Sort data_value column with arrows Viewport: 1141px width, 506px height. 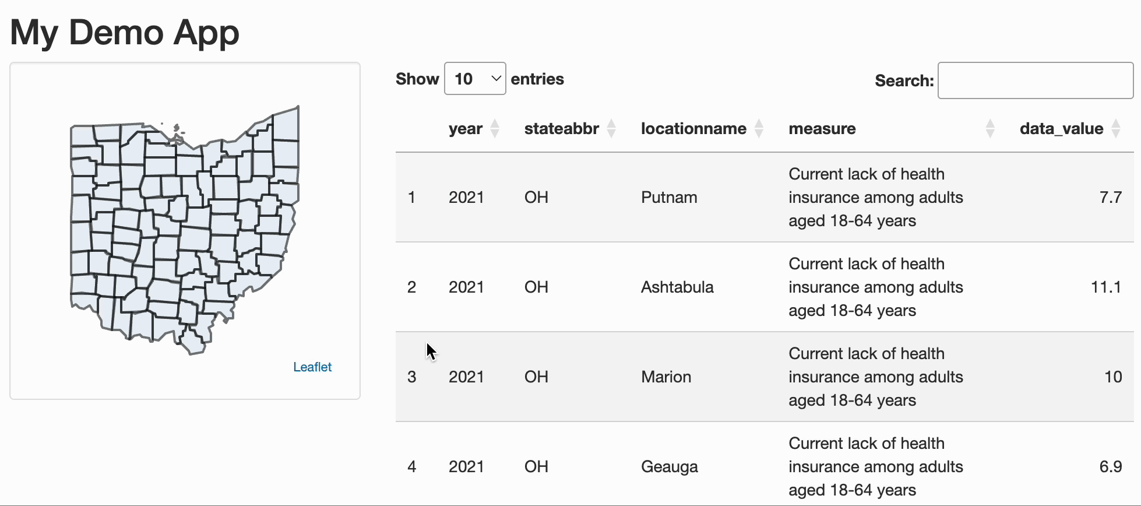coord(1116,128)
